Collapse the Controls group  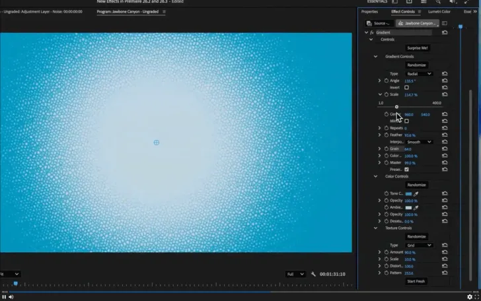tap(371, 39)
